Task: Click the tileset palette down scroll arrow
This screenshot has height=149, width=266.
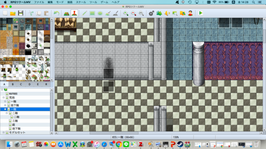Action: tap(52, 80)
